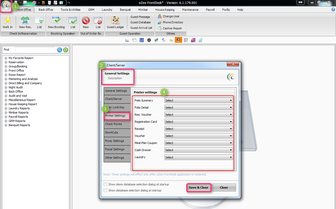Select the Client/Server side tab

pos(117,99)
